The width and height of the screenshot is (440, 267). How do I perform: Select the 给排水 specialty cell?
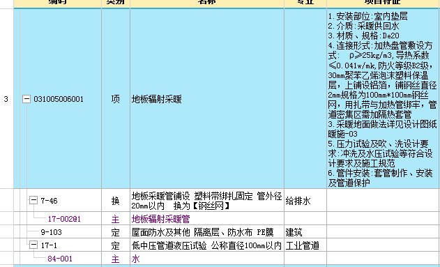click(305, 201)
